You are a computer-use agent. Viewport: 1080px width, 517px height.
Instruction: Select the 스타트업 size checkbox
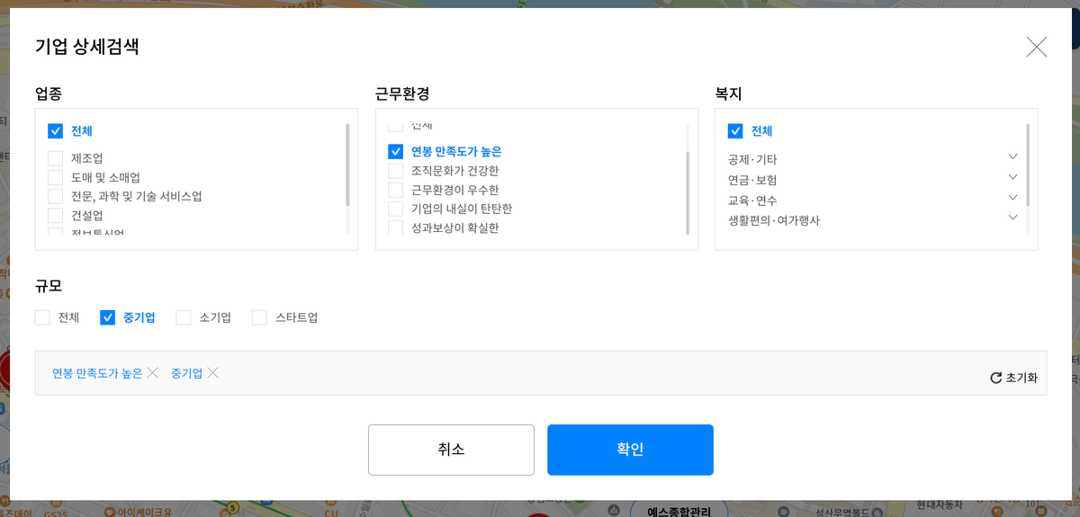click(x=259, y=317)
